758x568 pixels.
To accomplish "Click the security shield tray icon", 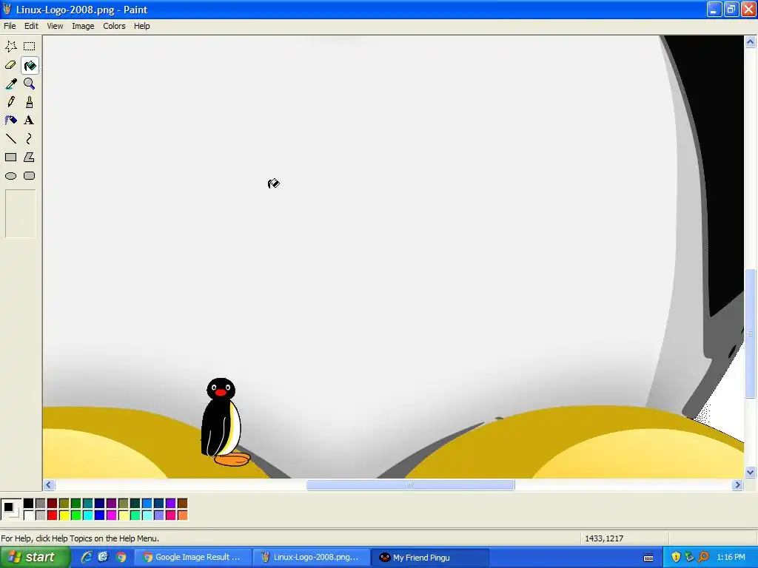I will 676,558.
